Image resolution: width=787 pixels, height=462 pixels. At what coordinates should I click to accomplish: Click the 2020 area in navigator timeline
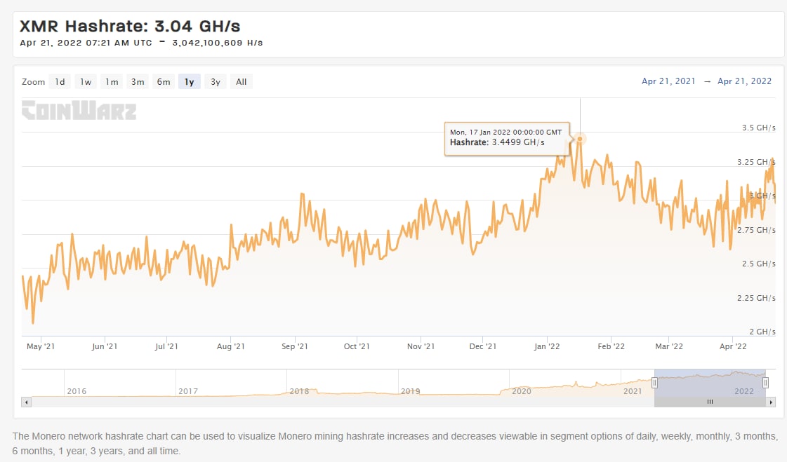click(x=521, y=390)
